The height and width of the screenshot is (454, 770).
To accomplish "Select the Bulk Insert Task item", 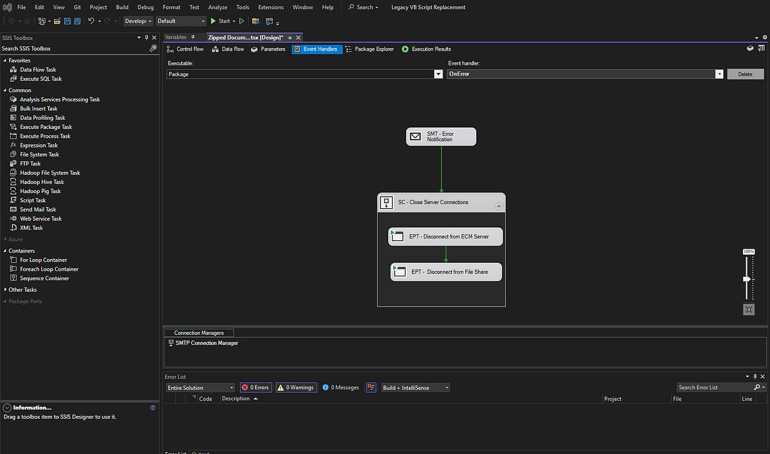I will pyautogui.click(x=34, y=108).
